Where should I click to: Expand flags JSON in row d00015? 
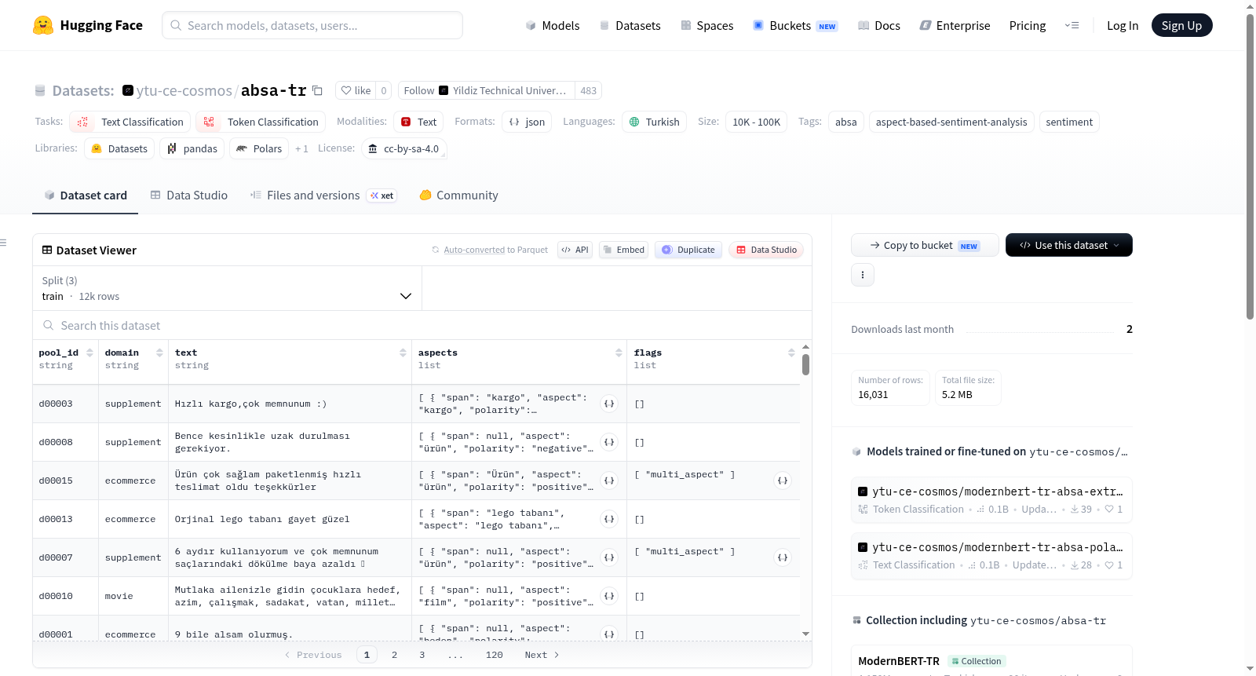click(x=783, y=481)
